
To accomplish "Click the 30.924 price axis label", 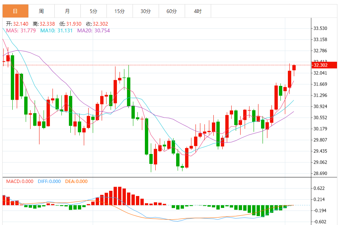I will (320, 106).
